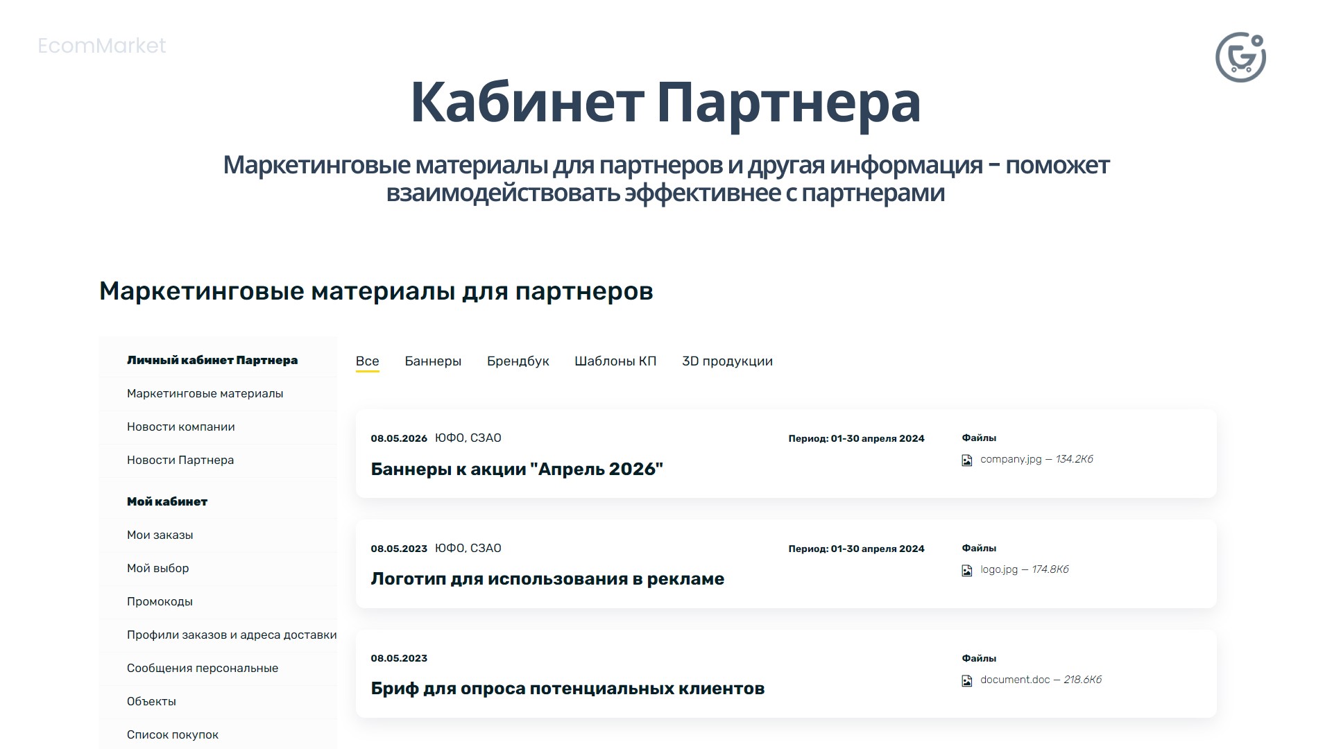Open Мои заказы page
This screenshot has width=1332, height=749.
(161, 535)
